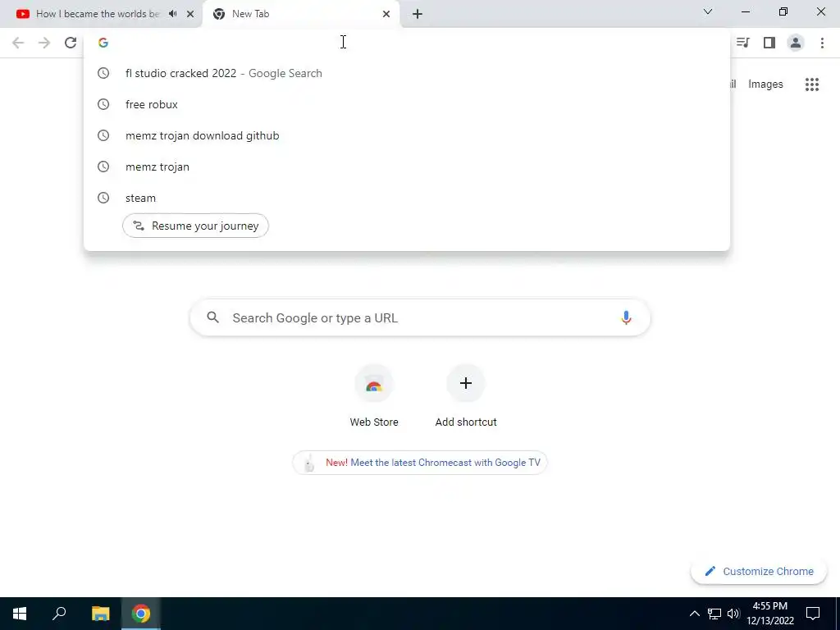
Task: Open a new tab with plus button
Action: [418, 14]
